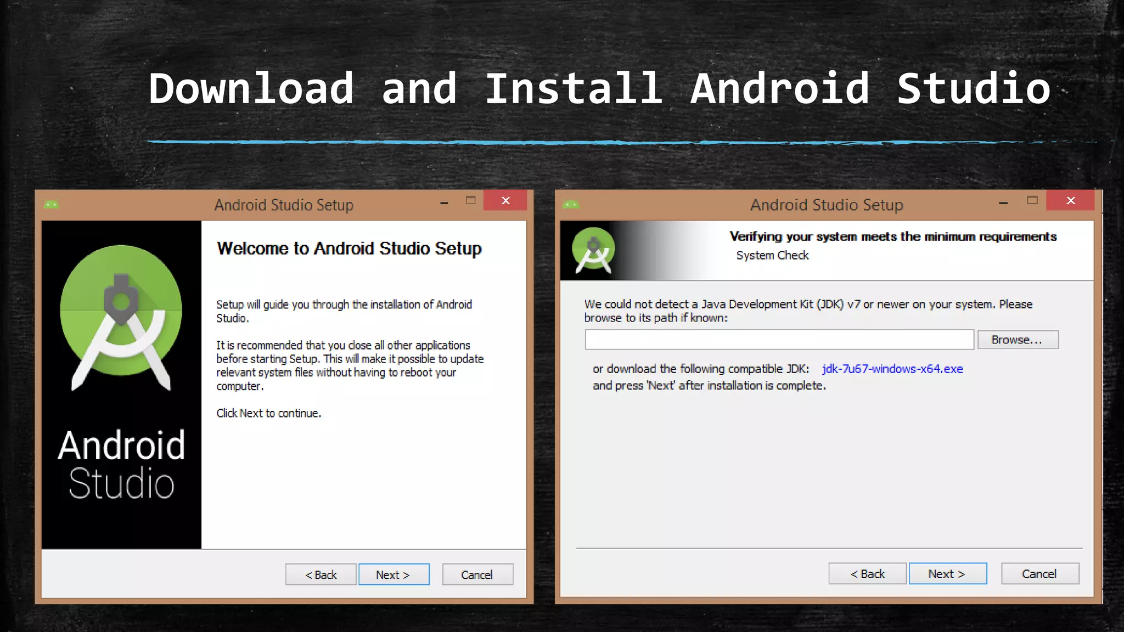The height and width of the screenshot is (632, 1124).
Task: Click the JDK path input field
Action: tap(779, 340)
